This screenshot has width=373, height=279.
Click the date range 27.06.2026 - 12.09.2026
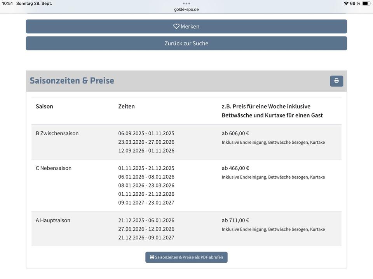tap(146, 229)
